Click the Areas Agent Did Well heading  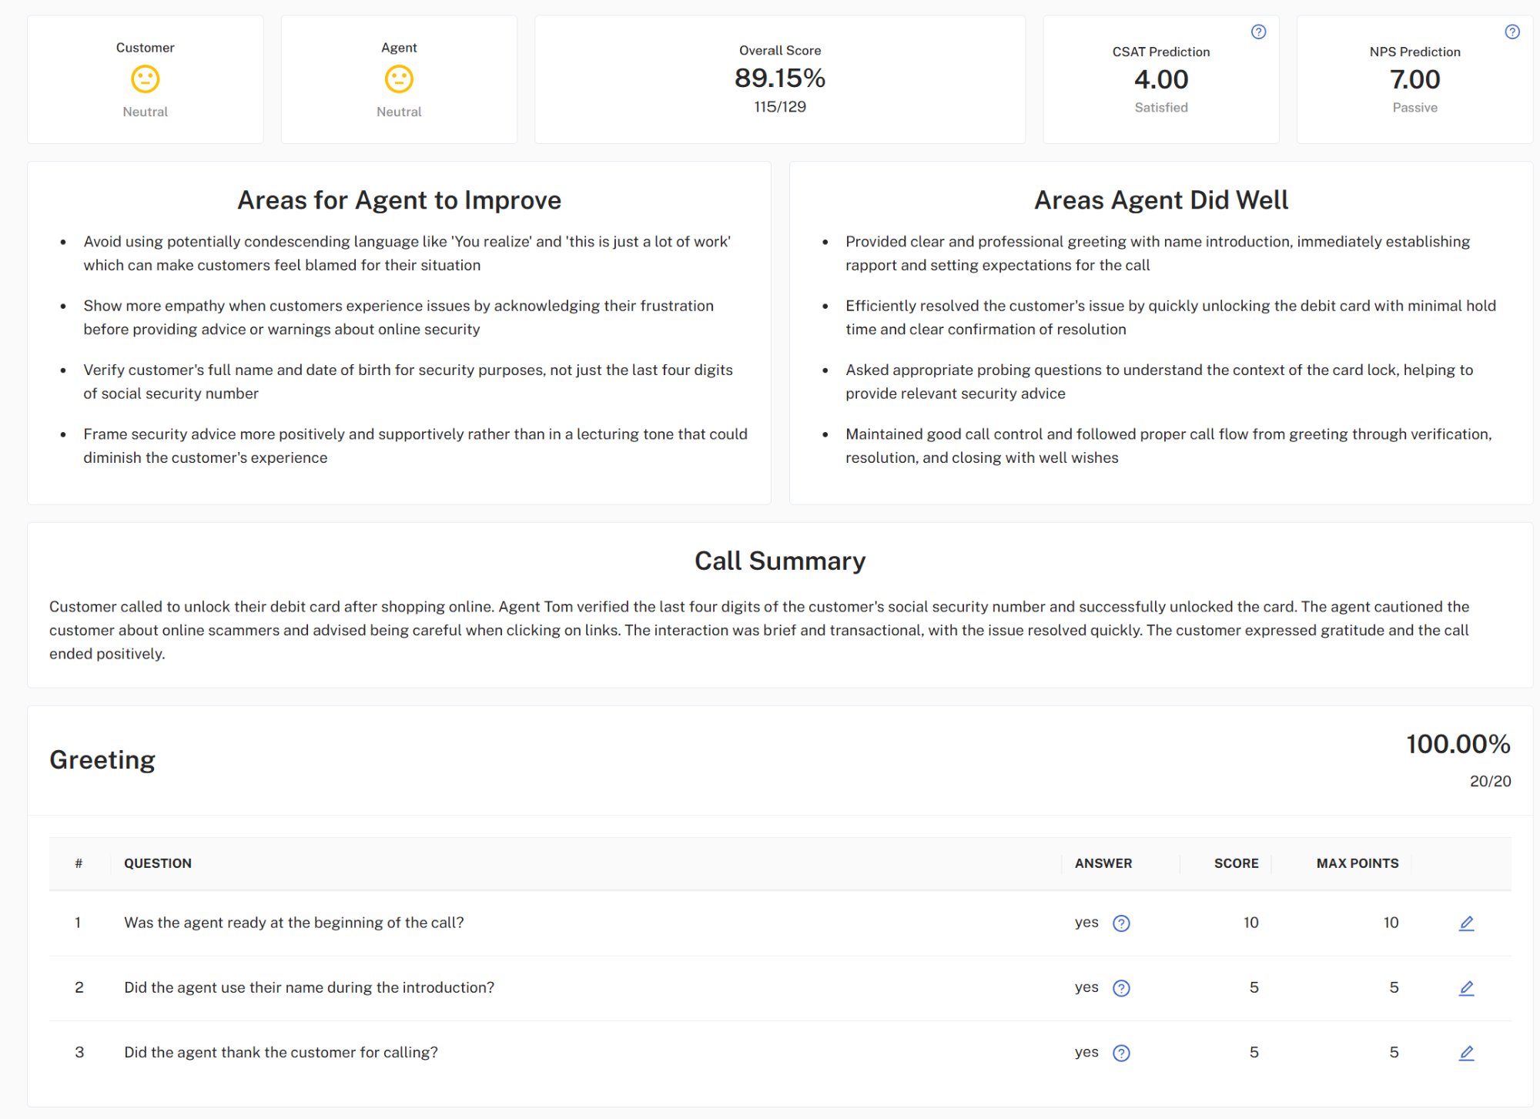[x=1161, y=199]
